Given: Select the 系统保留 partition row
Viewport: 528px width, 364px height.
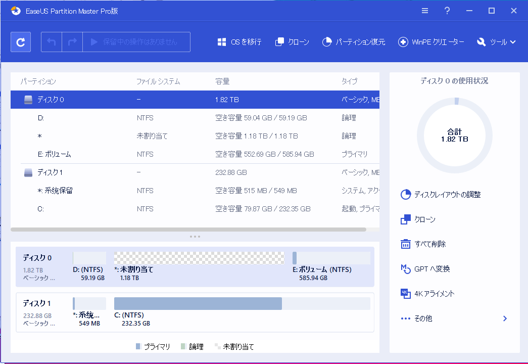Looking at the screenshot, I should 195,191.
